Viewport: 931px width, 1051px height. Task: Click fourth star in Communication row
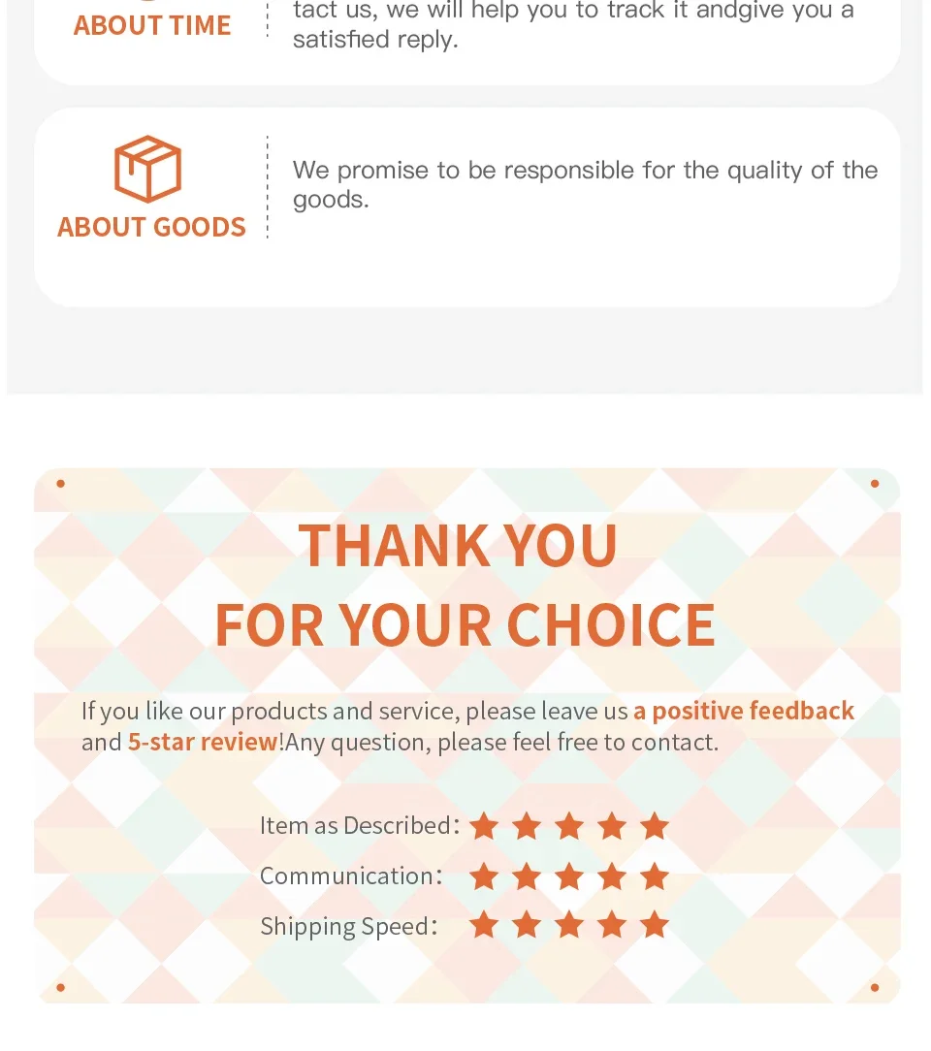[x=612, y=876]
